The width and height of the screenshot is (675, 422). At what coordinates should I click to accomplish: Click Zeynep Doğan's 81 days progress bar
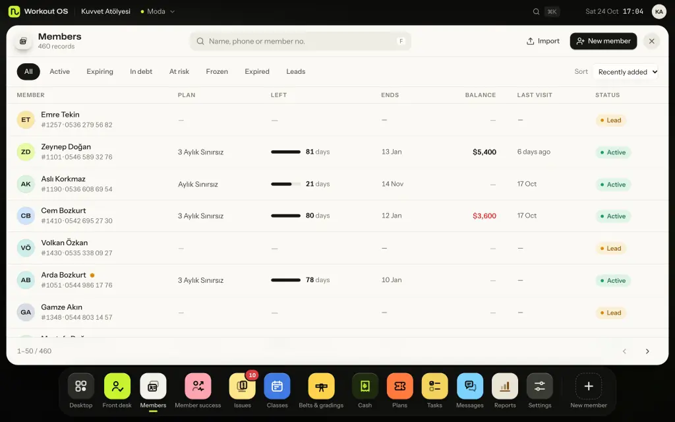click(286, 152)
